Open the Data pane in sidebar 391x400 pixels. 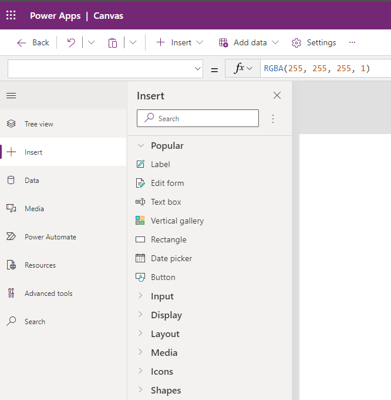(32, 181)
